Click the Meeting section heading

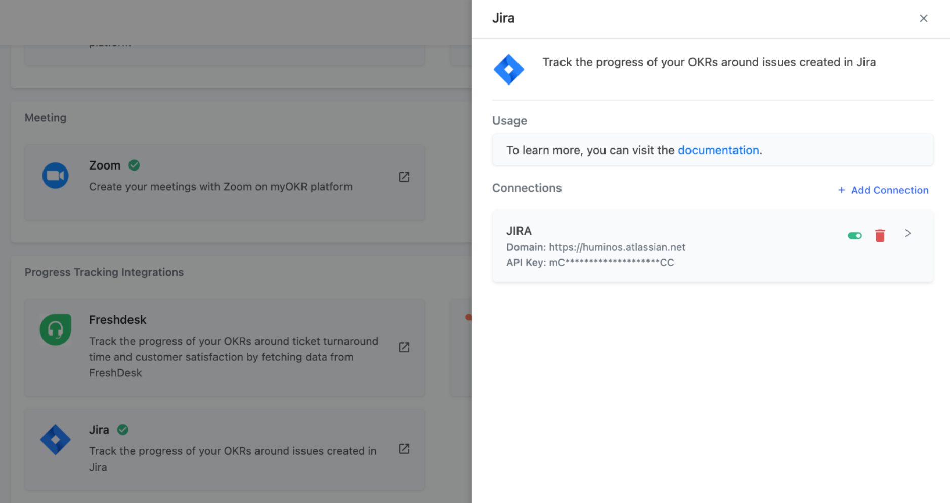click(46, 118)
